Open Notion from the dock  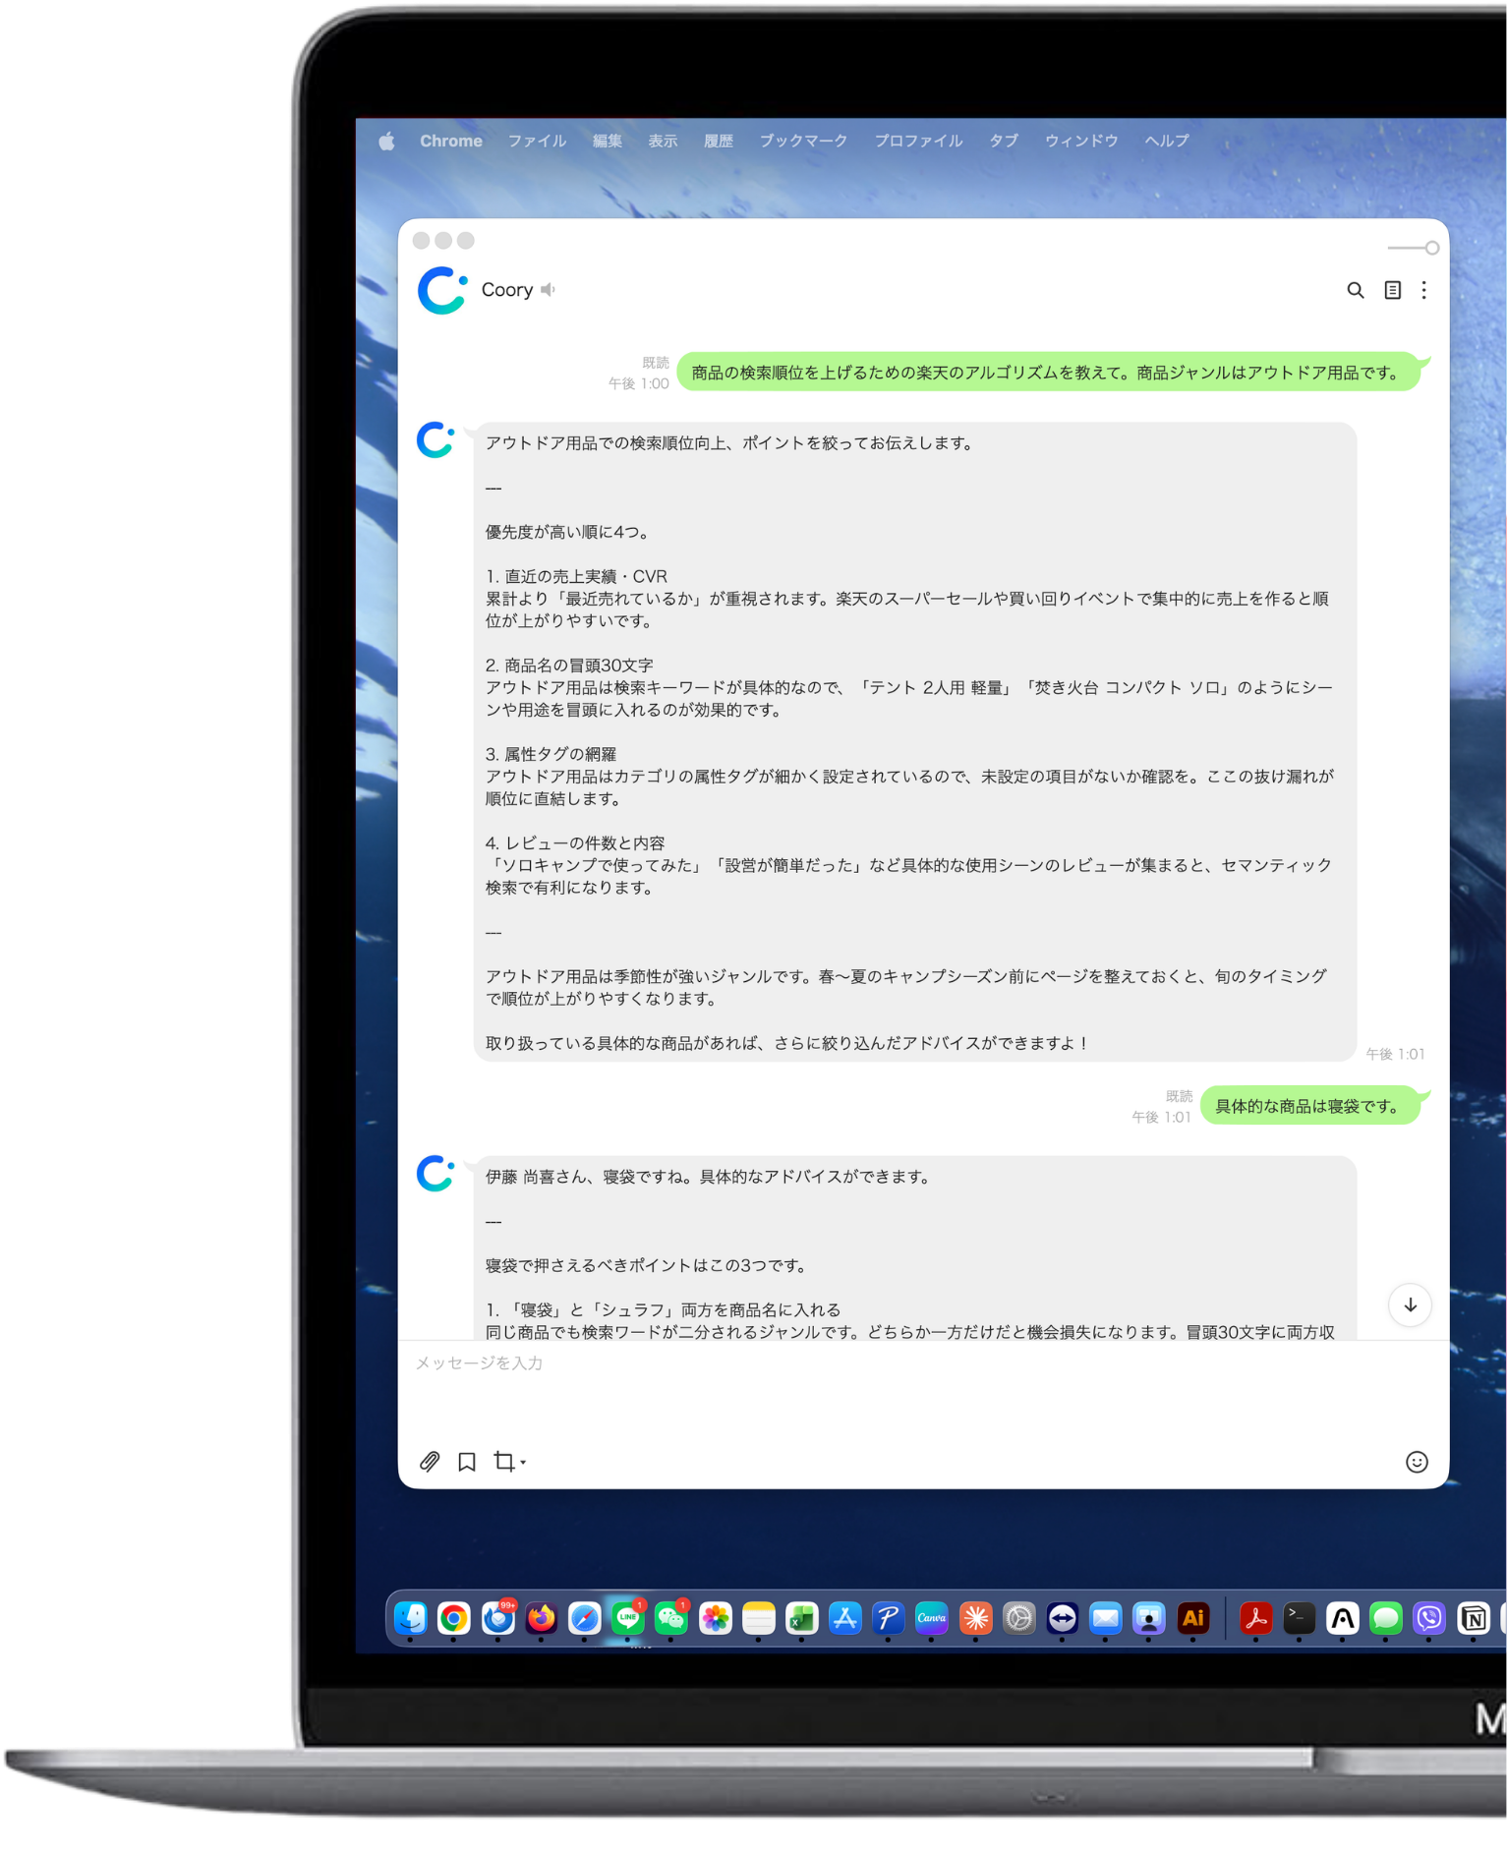tap(1473, 1618)
